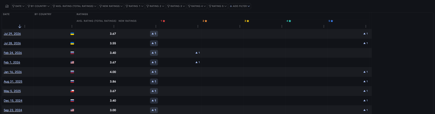Click the By Country column header
435x114 pixels.
(x=43, y=14)
